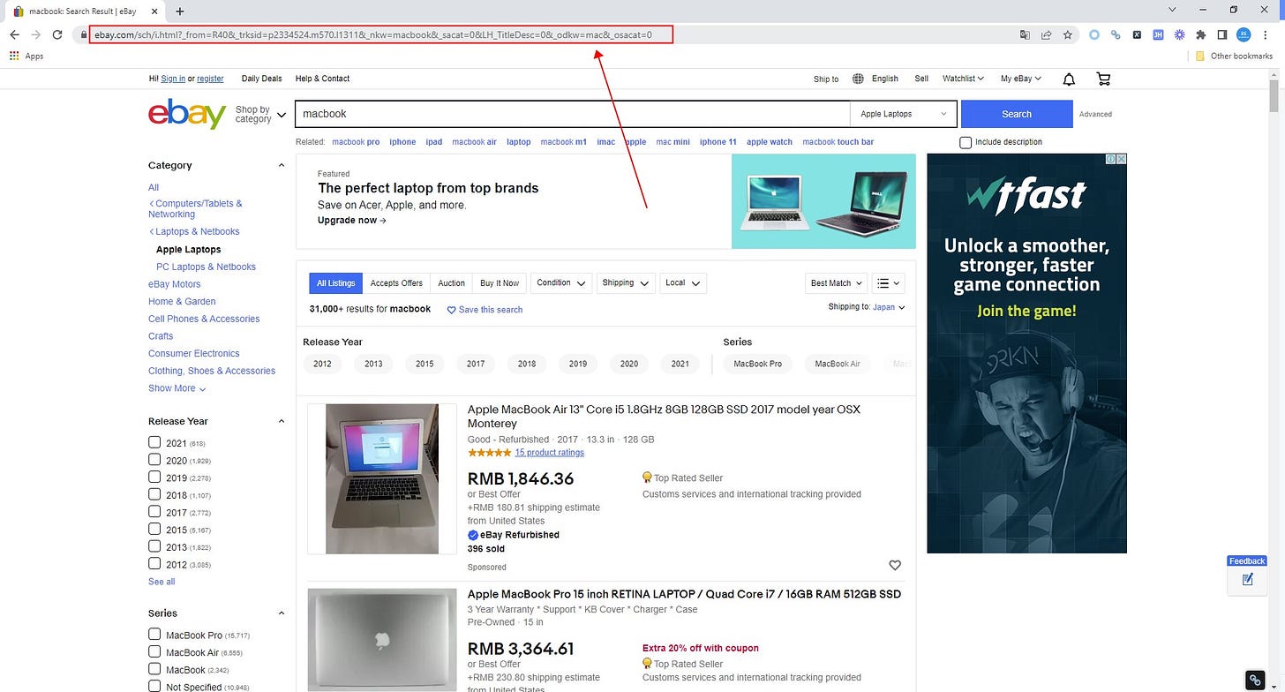Image resolution: width=1285 pixels, height=692 pixels.
Task: Expand the Condition filter dropdown
Action: click(x=561, y=283)
